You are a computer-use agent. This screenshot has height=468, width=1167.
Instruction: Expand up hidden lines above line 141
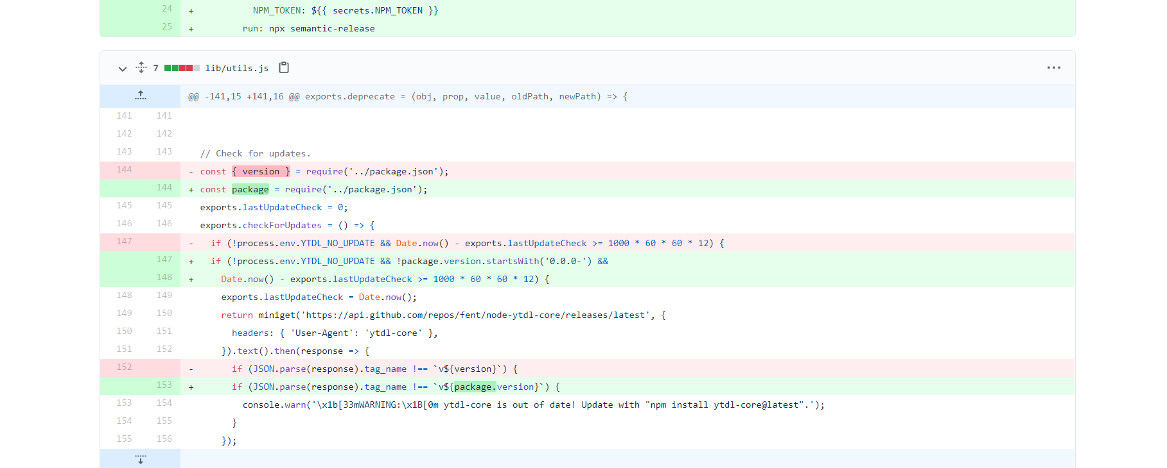pyautogui.click(x=141, y=96)
